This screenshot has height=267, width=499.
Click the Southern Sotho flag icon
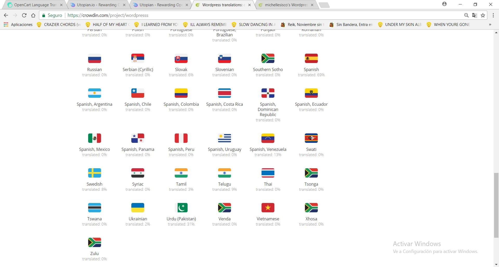(x=268, y=59)
